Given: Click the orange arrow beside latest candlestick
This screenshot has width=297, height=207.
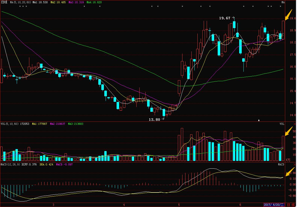Looking at the screenshot, I should [x=288, y=15].
